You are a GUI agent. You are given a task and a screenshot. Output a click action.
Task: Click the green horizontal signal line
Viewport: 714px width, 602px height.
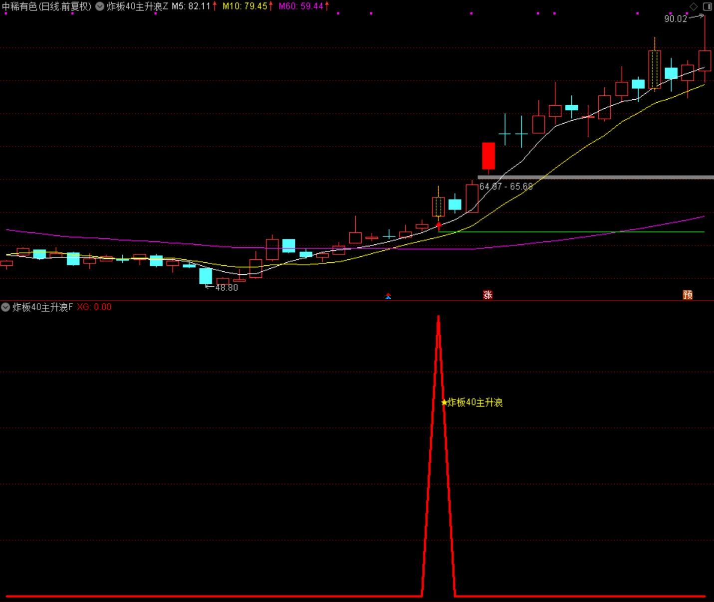(571, 232)
